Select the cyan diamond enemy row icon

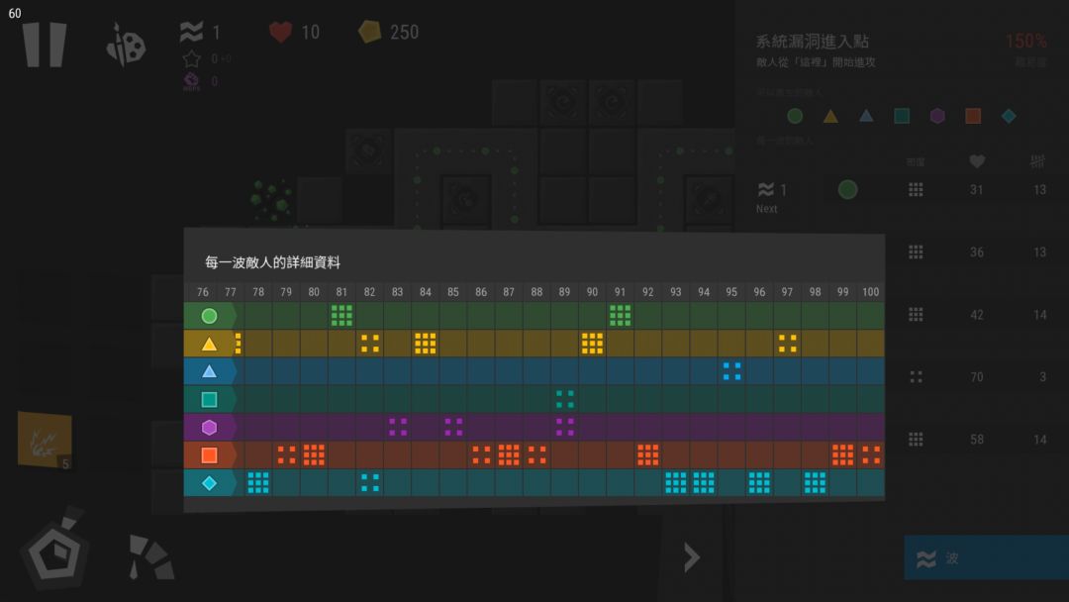[x=209, y=483]
